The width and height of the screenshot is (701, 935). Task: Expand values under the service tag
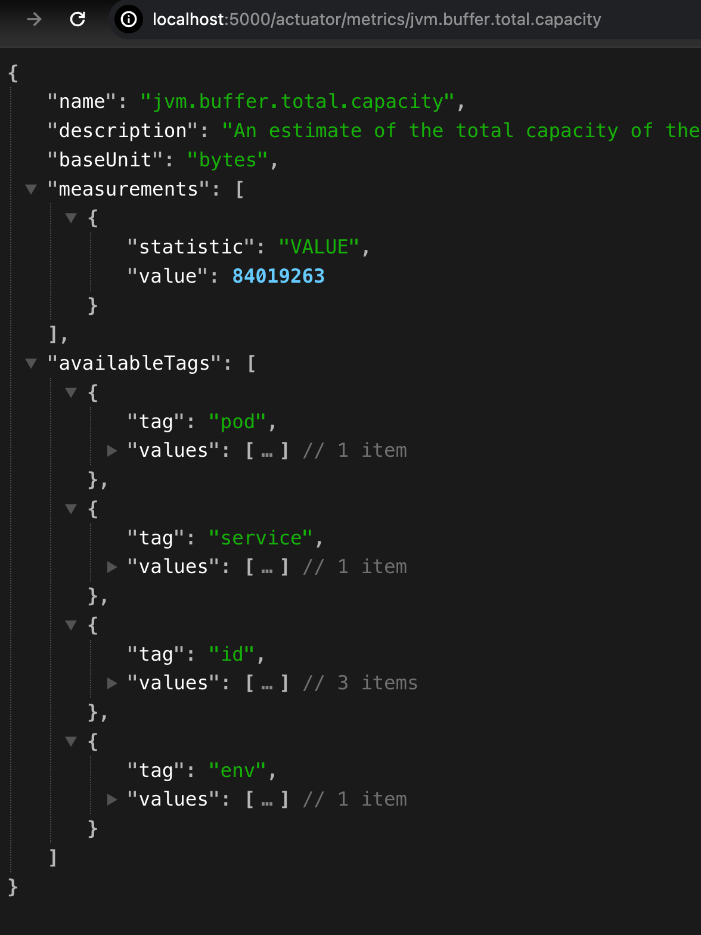[111, 567]
